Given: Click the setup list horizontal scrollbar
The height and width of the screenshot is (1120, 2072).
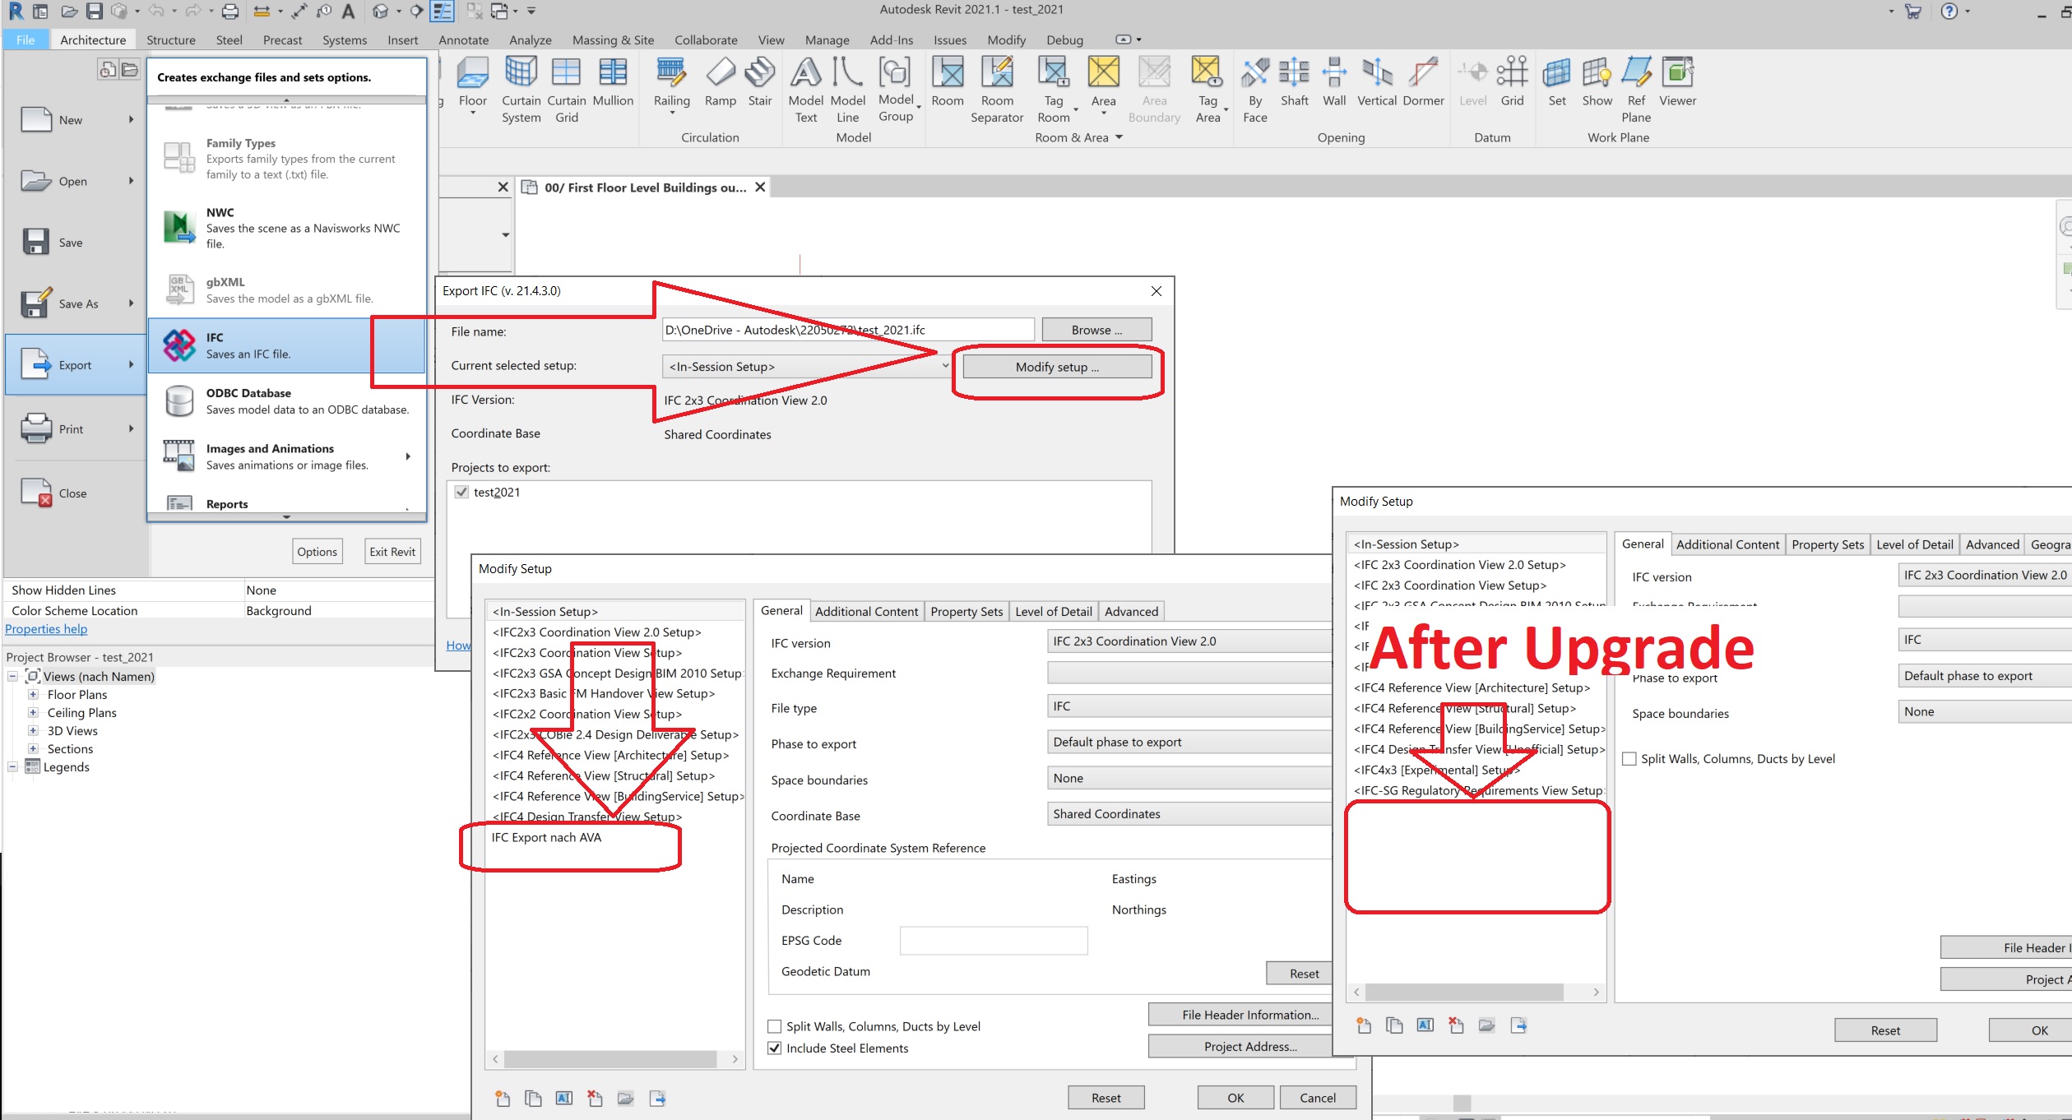Looking at the screenshot, I should 610,1059.
